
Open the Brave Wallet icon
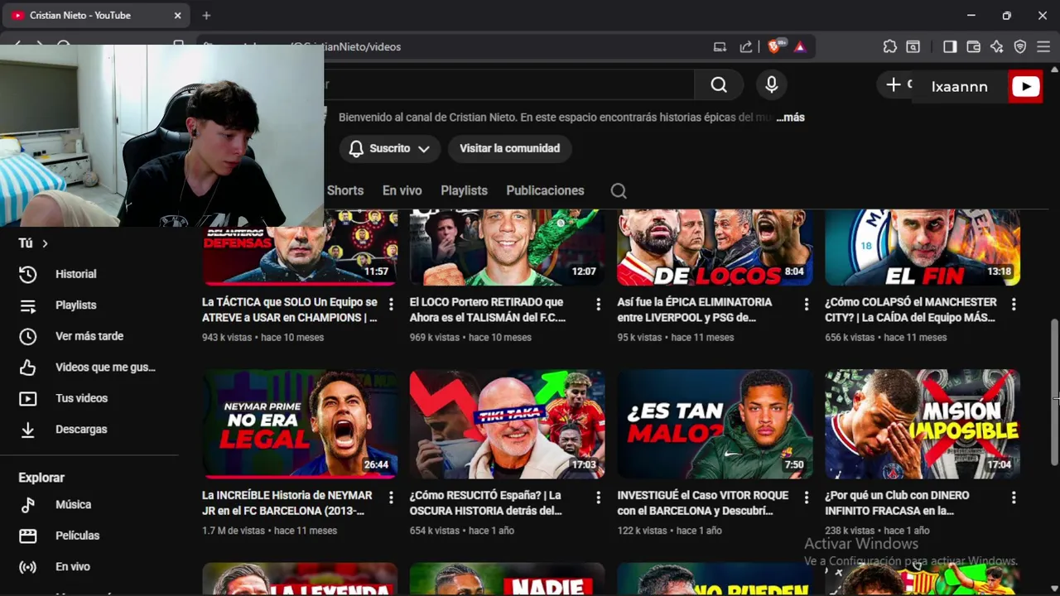point(974,47)
